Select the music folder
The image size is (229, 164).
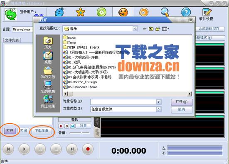point(69,37)
